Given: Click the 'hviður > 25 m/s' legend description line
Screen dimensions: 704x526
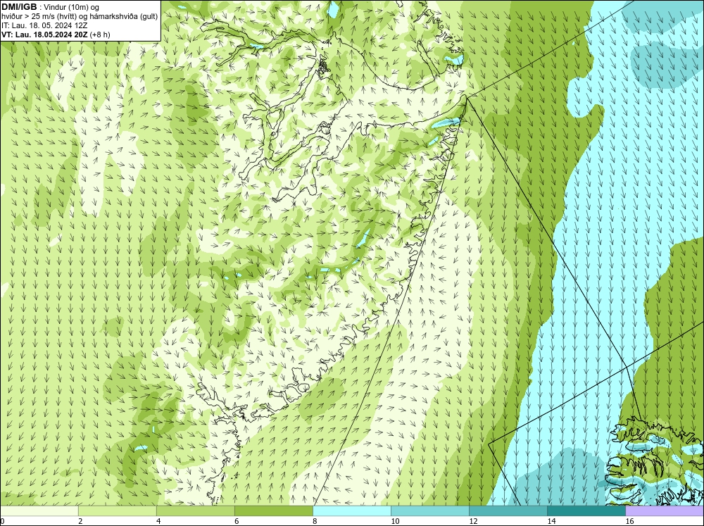Looking at the screenshot, I should (x=80, y=16).
